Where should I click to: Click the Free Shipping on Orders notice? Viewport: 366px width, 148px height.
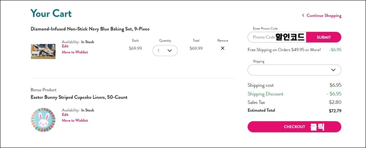click(284, 50)
